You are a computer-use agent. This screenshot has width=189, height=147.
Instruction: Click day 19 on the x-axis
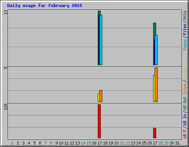[x=111, y=143]
